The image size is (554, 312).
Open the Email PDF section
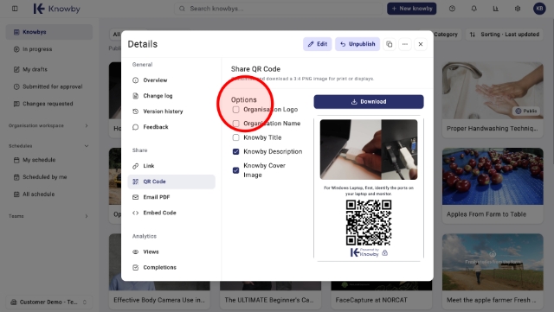tap(171, 197)
